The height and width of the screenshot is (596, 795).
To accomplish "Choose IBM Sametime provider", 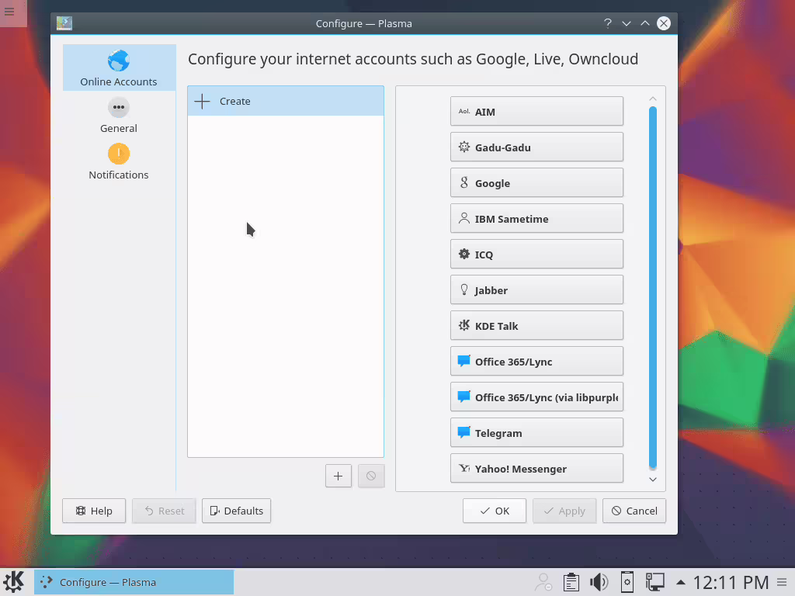I will point(536,218).
